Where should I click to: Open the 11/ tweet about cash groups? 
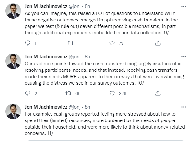103,124
